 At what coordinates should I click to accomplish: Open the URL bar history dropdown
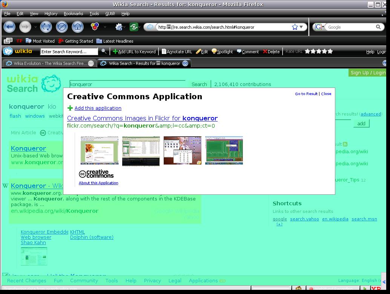[x=301, y=27]
